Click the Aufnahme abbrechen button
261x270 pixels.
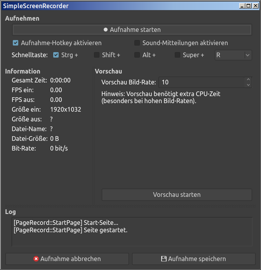pos(67,259)
